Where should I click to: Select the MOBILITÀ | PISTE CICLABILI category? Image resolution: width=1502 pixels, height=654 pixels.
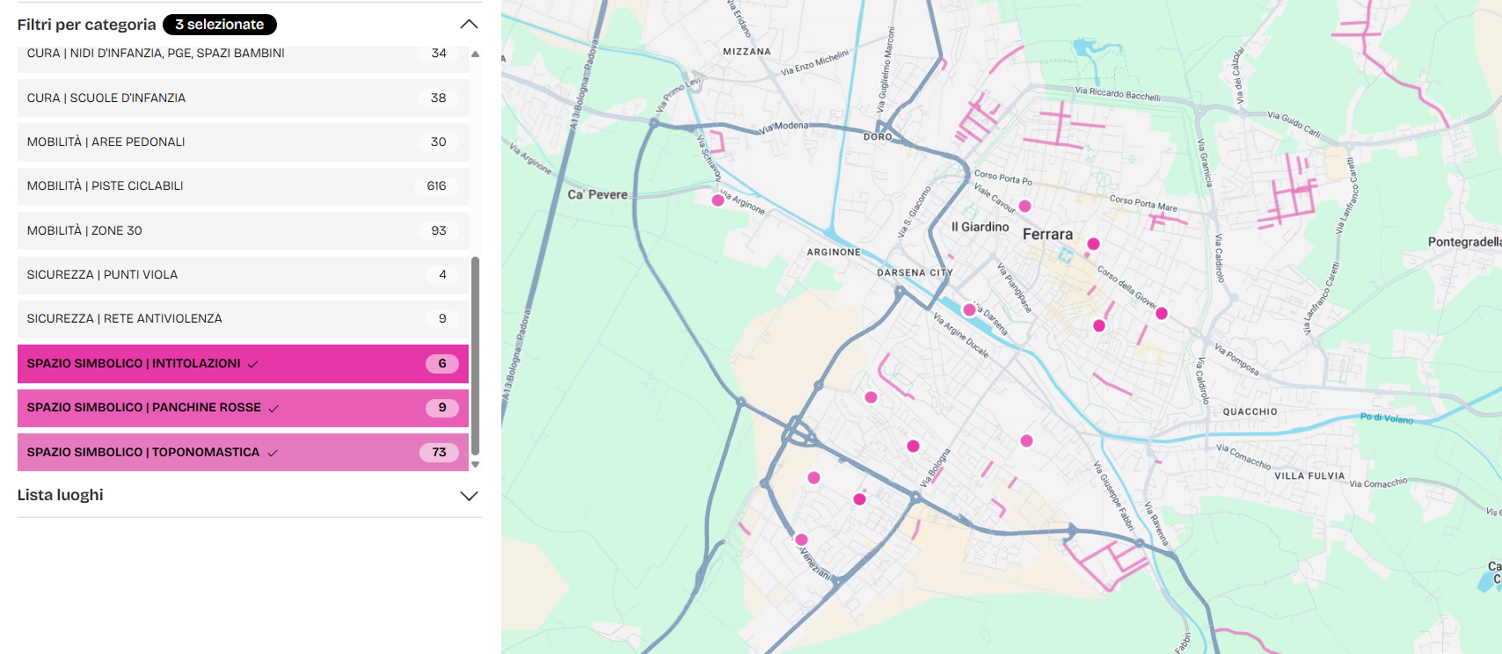click(243, 186)
